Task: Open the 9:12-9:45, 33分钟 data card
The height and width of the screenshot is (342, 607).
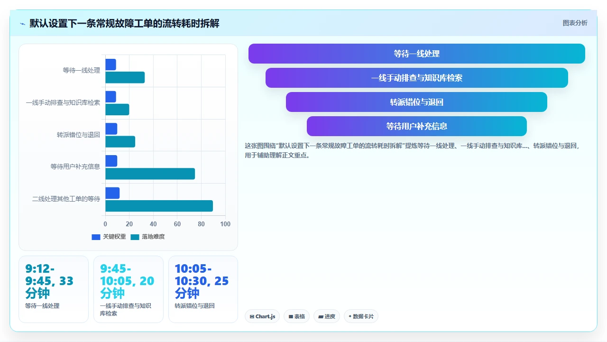Action: (54, 289)
